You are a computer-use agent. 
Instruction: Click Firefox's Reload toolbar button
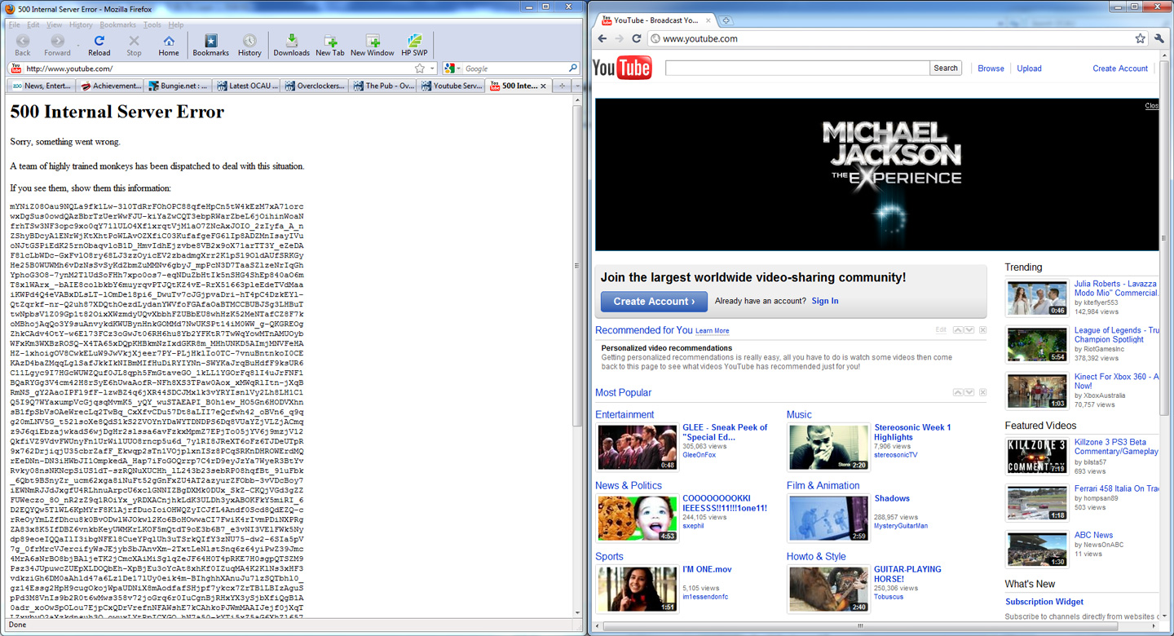[99, 45]
